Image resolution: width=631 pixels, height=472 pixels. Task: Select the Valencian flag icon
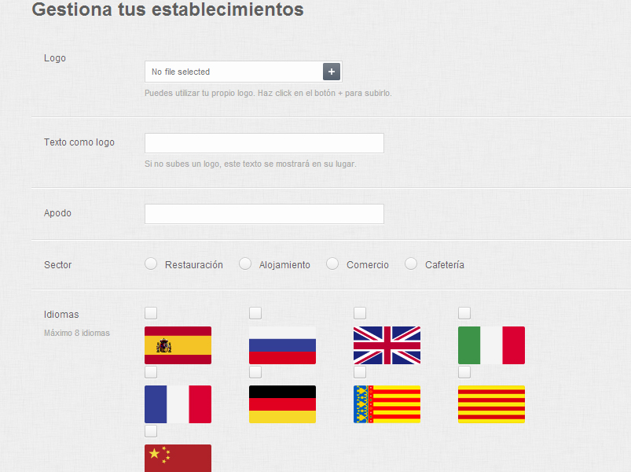click(x=387, y=404)
